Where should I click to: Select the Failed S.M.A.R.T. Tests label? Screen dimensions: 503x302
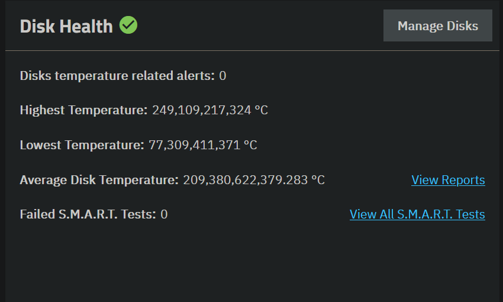[88, 214]
